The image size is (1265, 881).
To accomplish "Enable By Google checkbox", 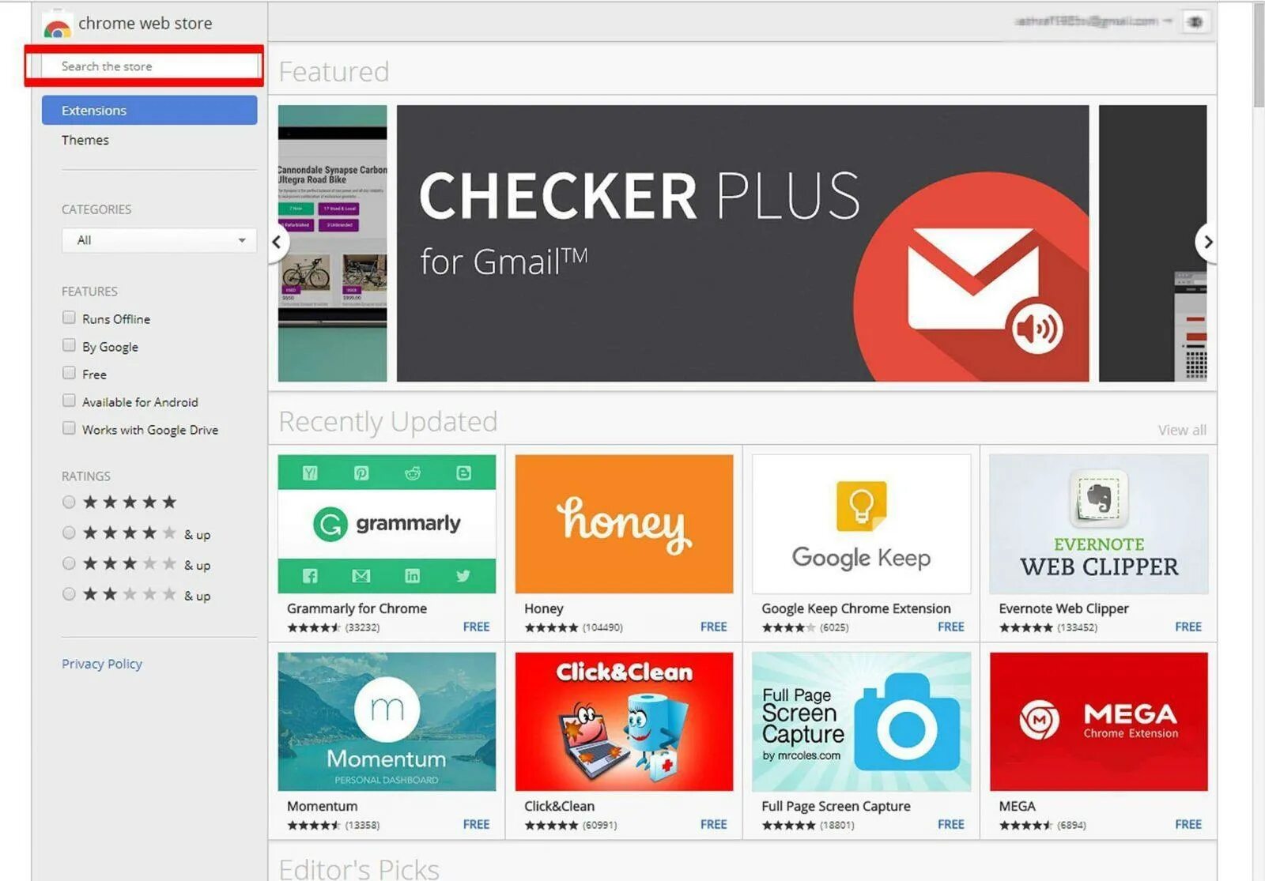I will tap(69, 345).
